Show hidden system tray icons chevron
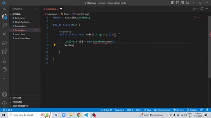Screen dimensions: 211x118 167,115
